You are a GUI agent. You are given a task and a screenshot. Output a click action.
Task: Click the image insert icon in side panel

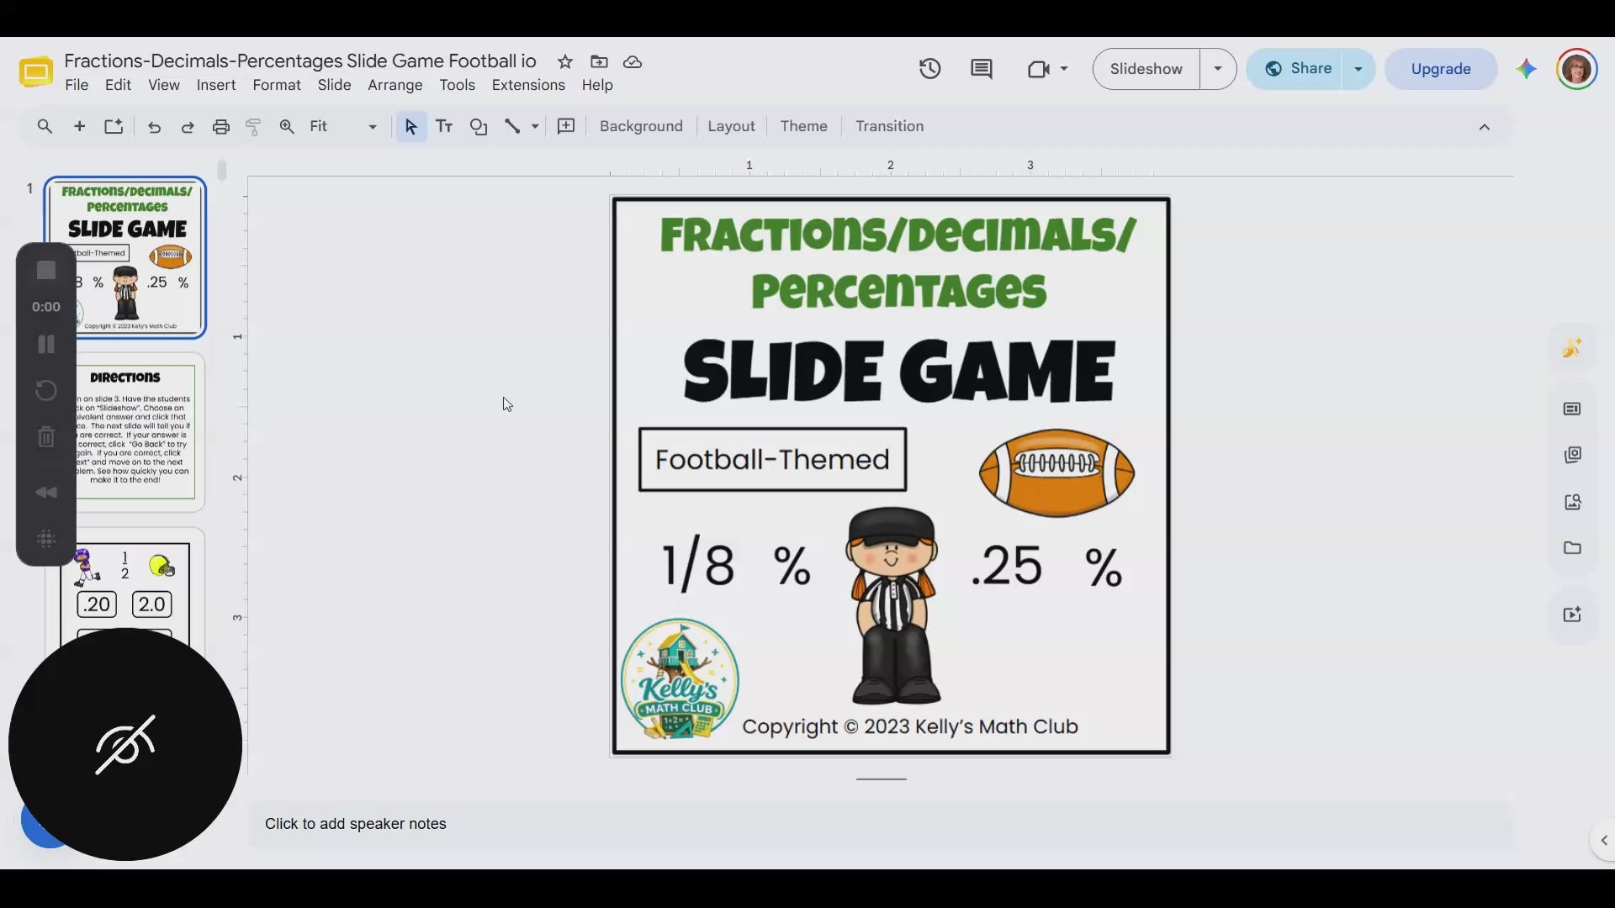(1572, 502)
